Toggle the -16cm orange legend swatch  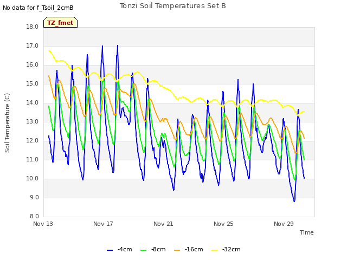177,250
